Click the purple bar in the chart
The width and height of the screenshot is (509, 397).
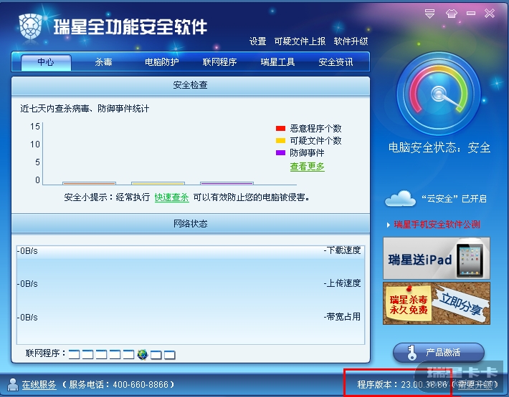[x=227, y=183]
